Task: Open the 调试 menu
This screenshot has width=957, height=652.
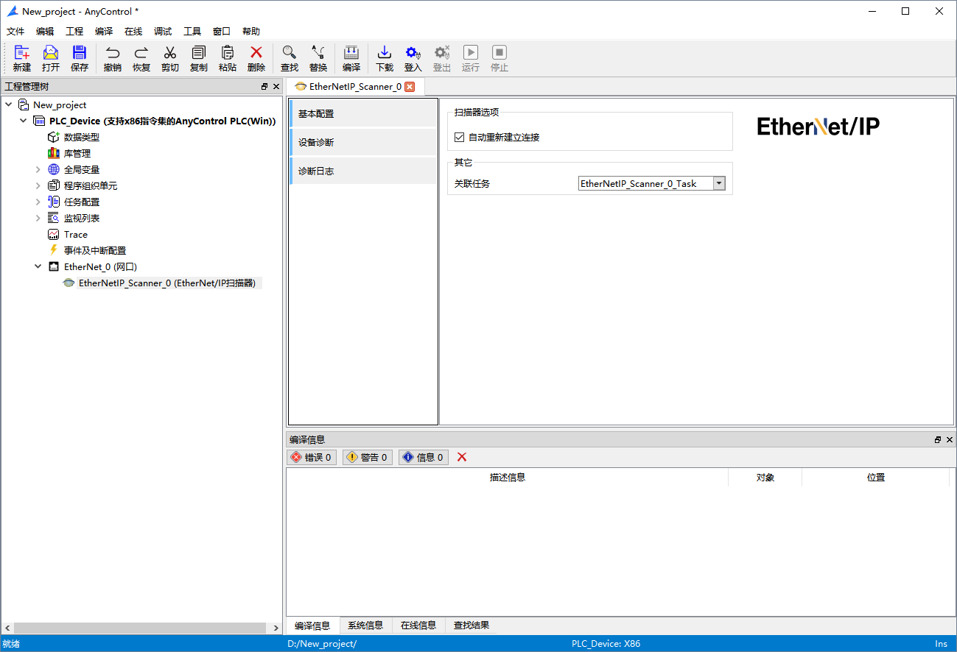Action: 163,32
